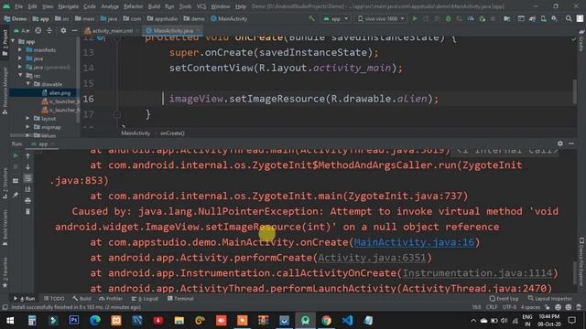Open Visual Studio Code from taskbar
586x329 pixels.
347,320
